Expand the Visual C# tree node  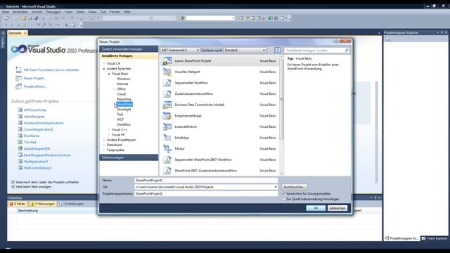coord(104,63)
